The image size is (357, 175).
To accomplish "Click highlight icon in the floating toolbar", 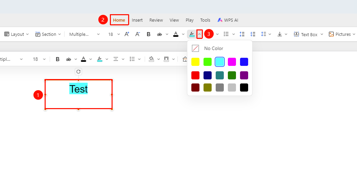I will [x=99, y=59].
